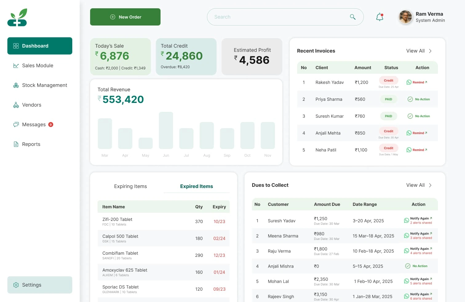Viewport: 465px width, 302px height.
Task: Switch to the Expiring Items tab
Action: [130, 186]
